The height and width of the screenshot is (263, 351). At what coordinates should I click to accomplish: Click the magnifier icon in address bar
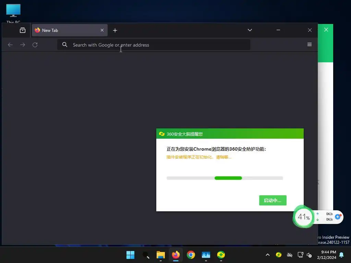65,45
